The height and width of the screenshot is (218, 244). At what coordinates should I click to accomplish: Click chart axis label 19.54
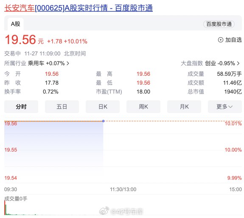pos(11,178)
